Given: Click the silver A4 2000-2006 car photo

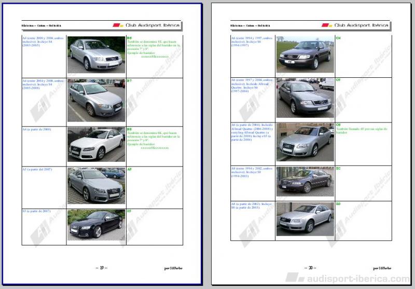Looking at the screenshot, I should click(96, 55).
